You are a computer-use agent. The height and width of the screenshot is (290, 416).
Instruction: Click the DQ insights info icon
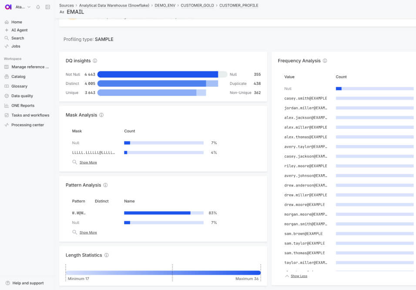coord(95,61)
